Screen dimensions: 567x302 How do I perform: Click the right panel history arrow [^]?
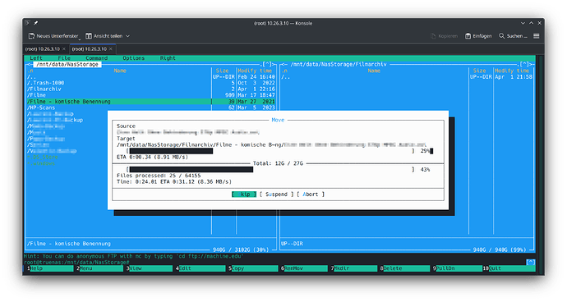click(x=524, y=64)
